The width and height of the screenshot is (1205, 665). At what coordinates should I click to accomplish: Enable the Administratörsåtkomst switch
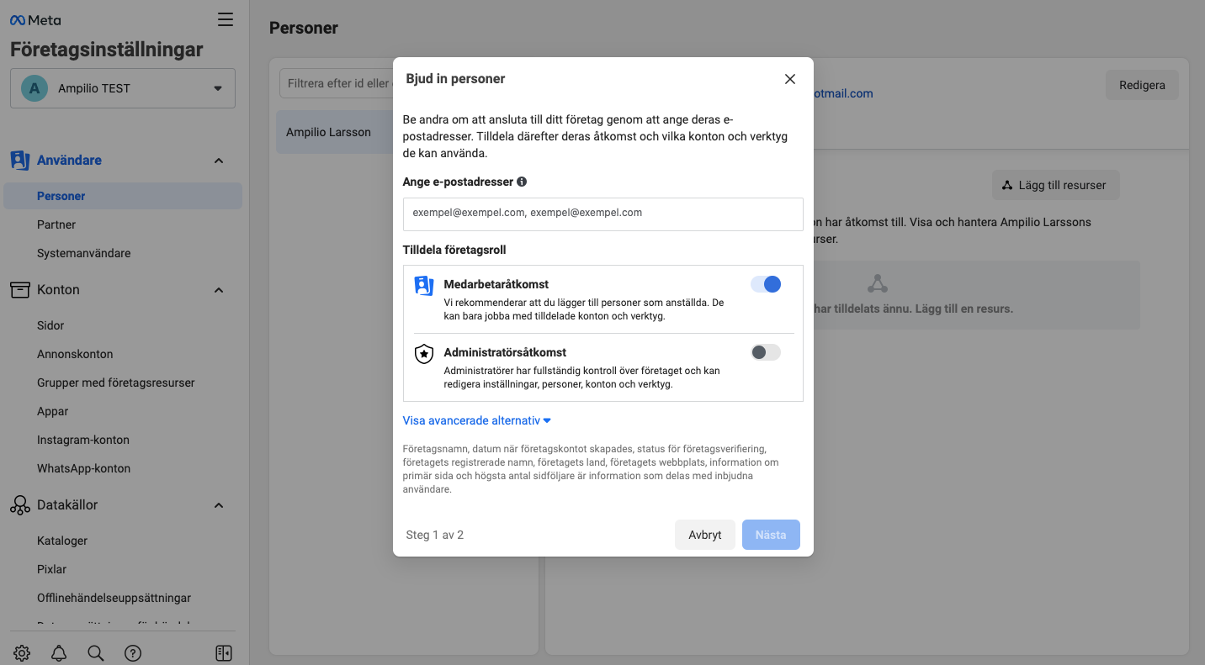coord(766,352)
